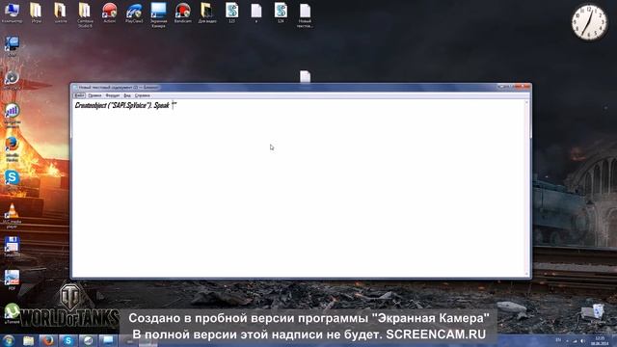Open the Файл menu in Notepad
The height and width of the screenshot is (347, 617).
79,95
